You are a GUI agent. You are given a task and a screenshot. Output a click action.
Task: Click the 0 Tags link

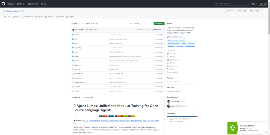coord(94,23)
